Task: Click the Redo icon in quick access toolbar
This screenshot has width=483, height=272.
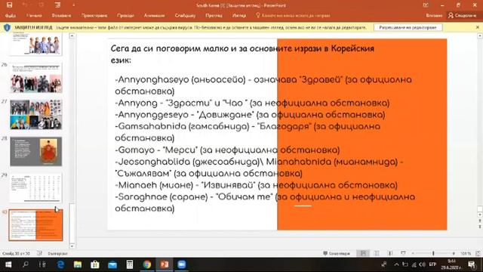Action: click(x=41, y=5)
